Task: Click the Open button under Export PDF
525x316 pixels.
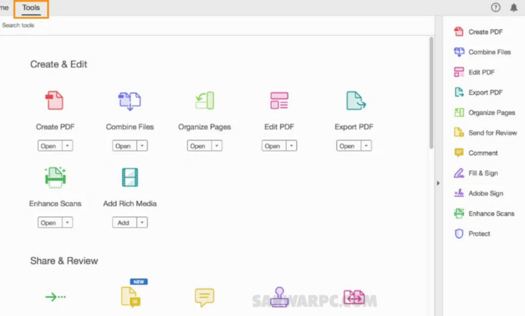Action: [x=349, y=146]
